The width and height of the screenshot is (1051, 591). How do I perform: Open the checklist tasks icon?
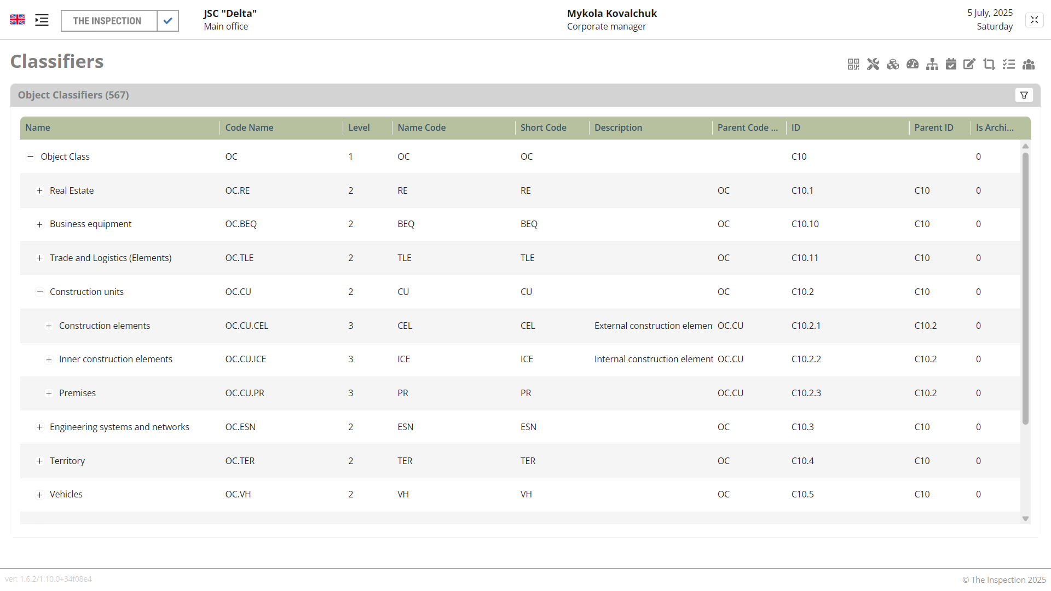pos(1009,65)
